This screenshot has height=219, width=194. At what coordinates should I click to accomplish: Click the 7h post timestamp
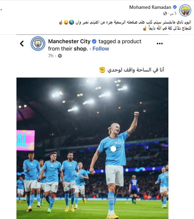tap(51, 56)
